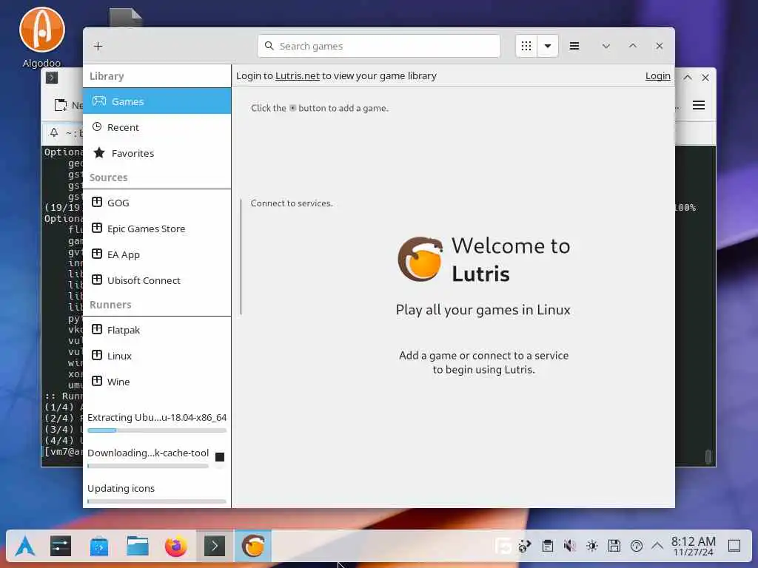Viewport: 758px width, 568px height.
Task: Select the Linux runner
Action: (x=157, y=356)
